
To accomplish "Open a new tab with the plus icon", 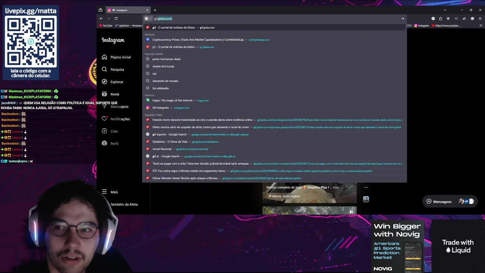I will click(155, 10).
